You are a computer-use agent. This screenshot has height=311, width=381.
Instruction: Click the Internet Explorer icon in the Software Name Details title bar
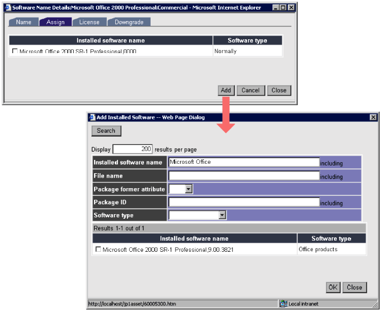(x=8, y=8)
